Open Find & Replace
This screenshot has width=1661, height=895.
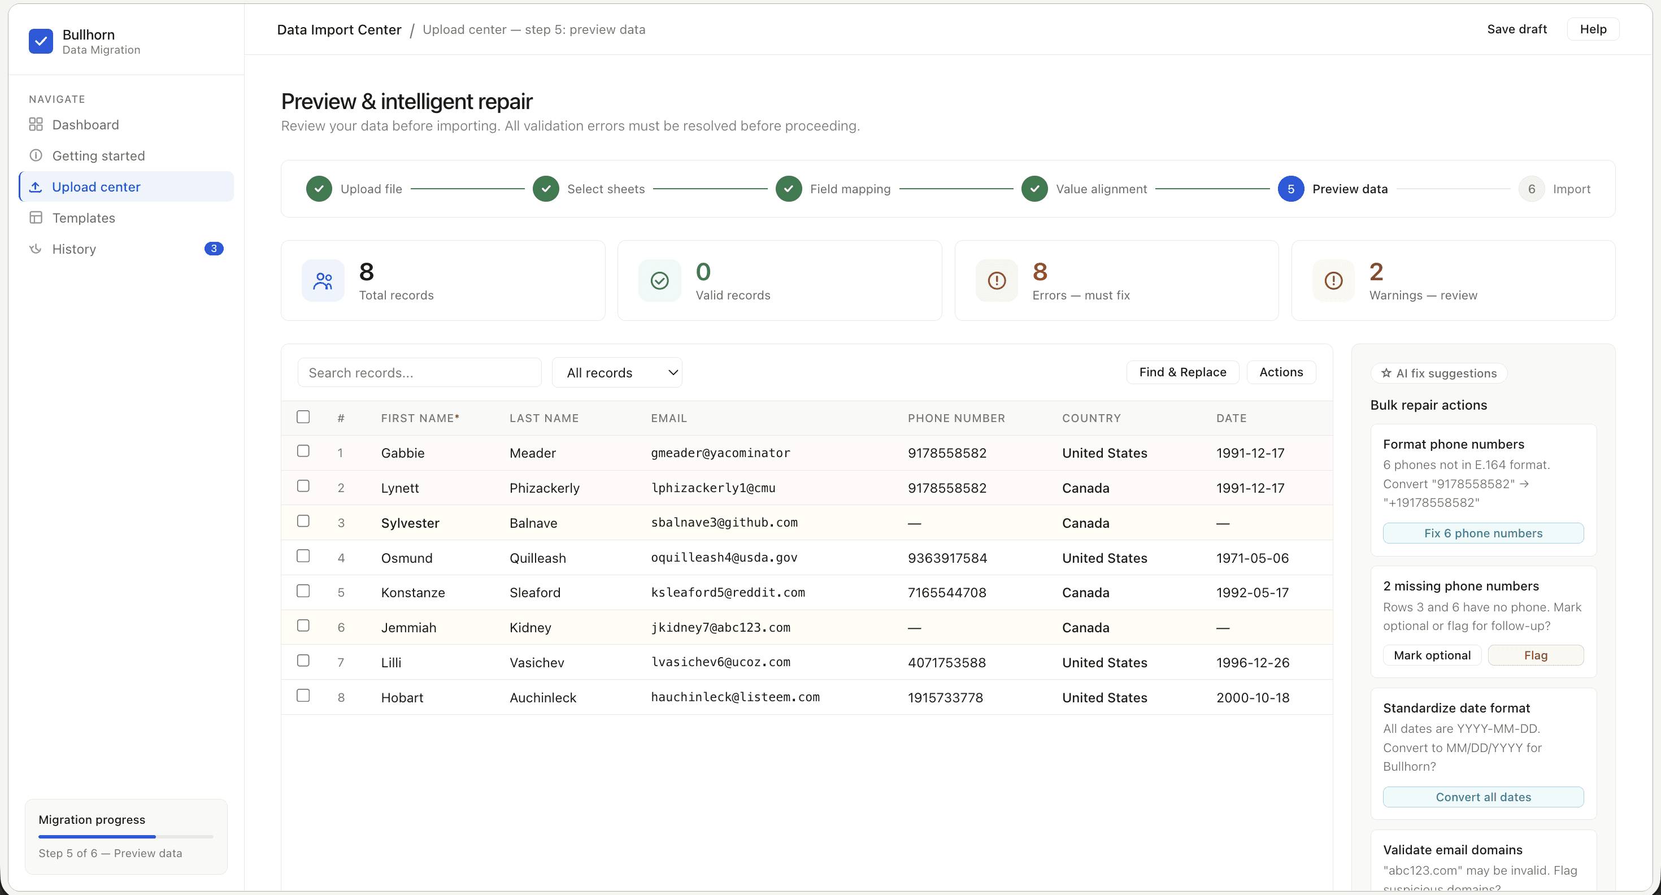1182,372
